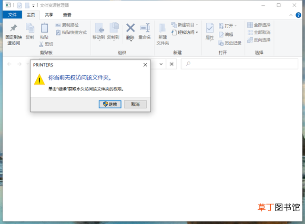Click the Properties (属性) icon

(210, 28)
